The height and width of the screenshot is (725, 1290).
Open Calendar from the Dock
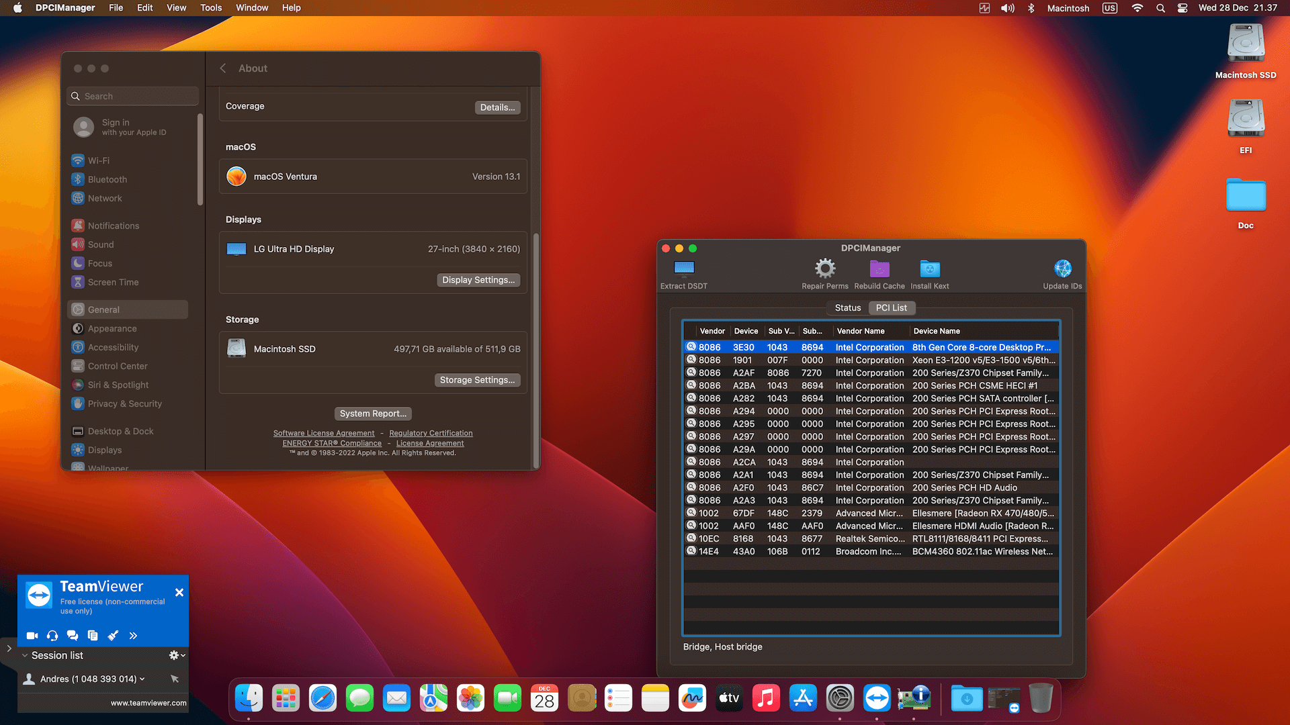[544, 698]
